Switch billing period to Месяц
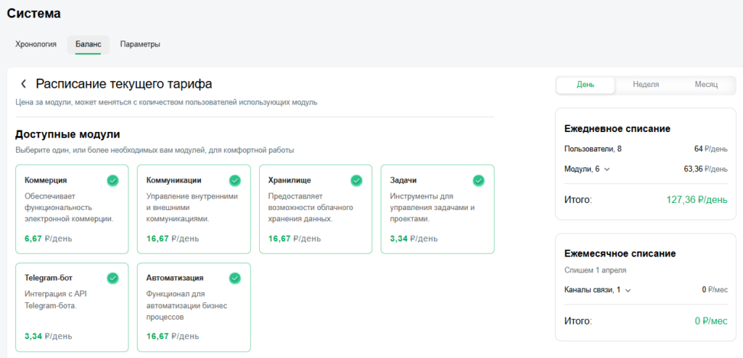The image size is (743, 358). [x=705, y=85]
